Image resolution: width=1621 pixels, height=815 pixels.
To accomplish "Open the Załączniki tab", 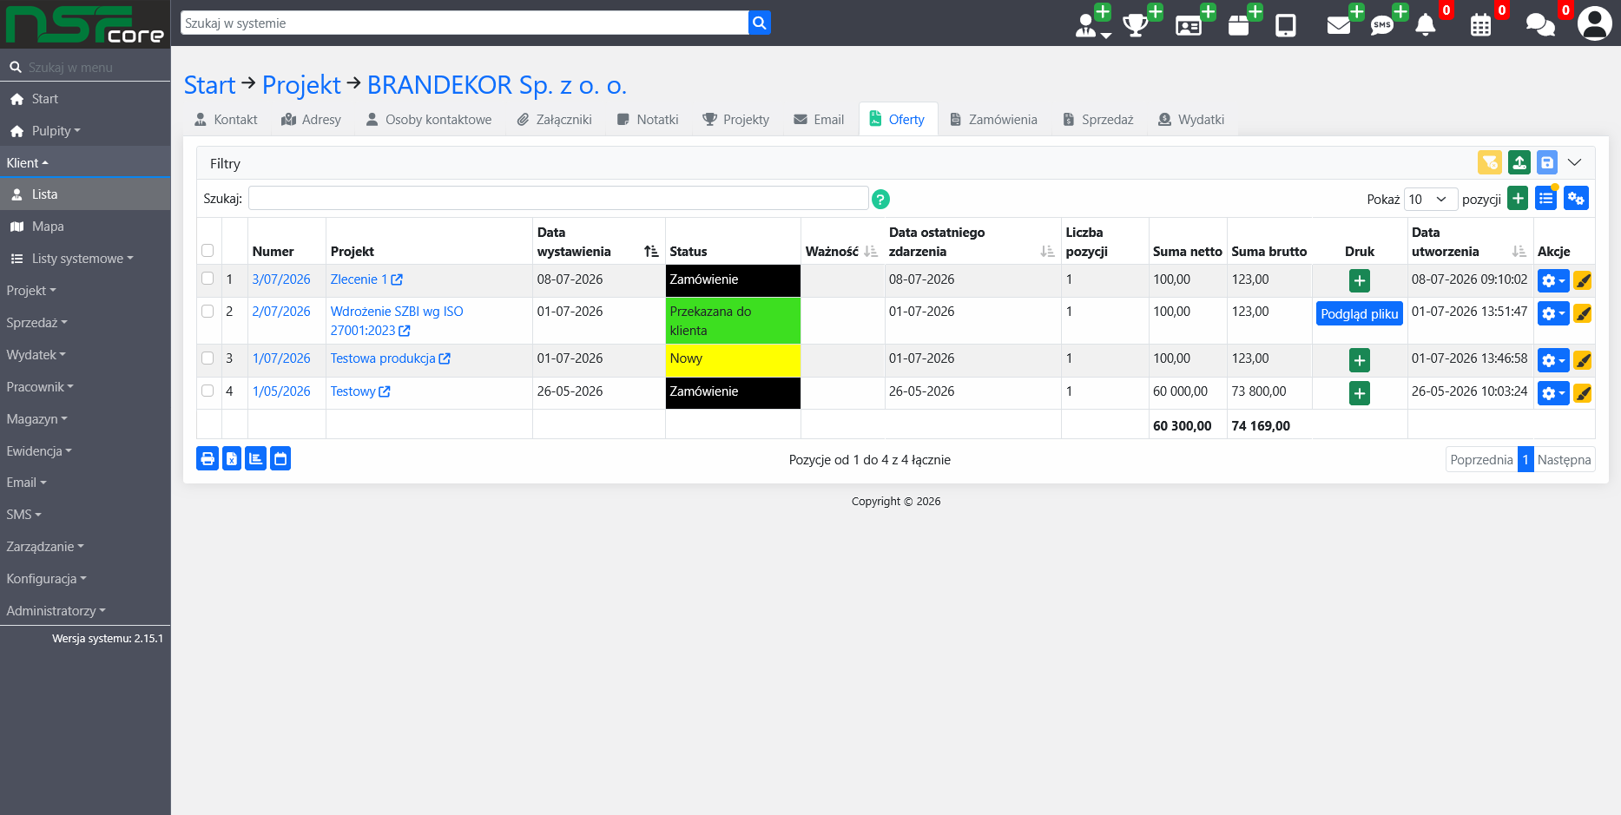I will click(x=554, y=120).
